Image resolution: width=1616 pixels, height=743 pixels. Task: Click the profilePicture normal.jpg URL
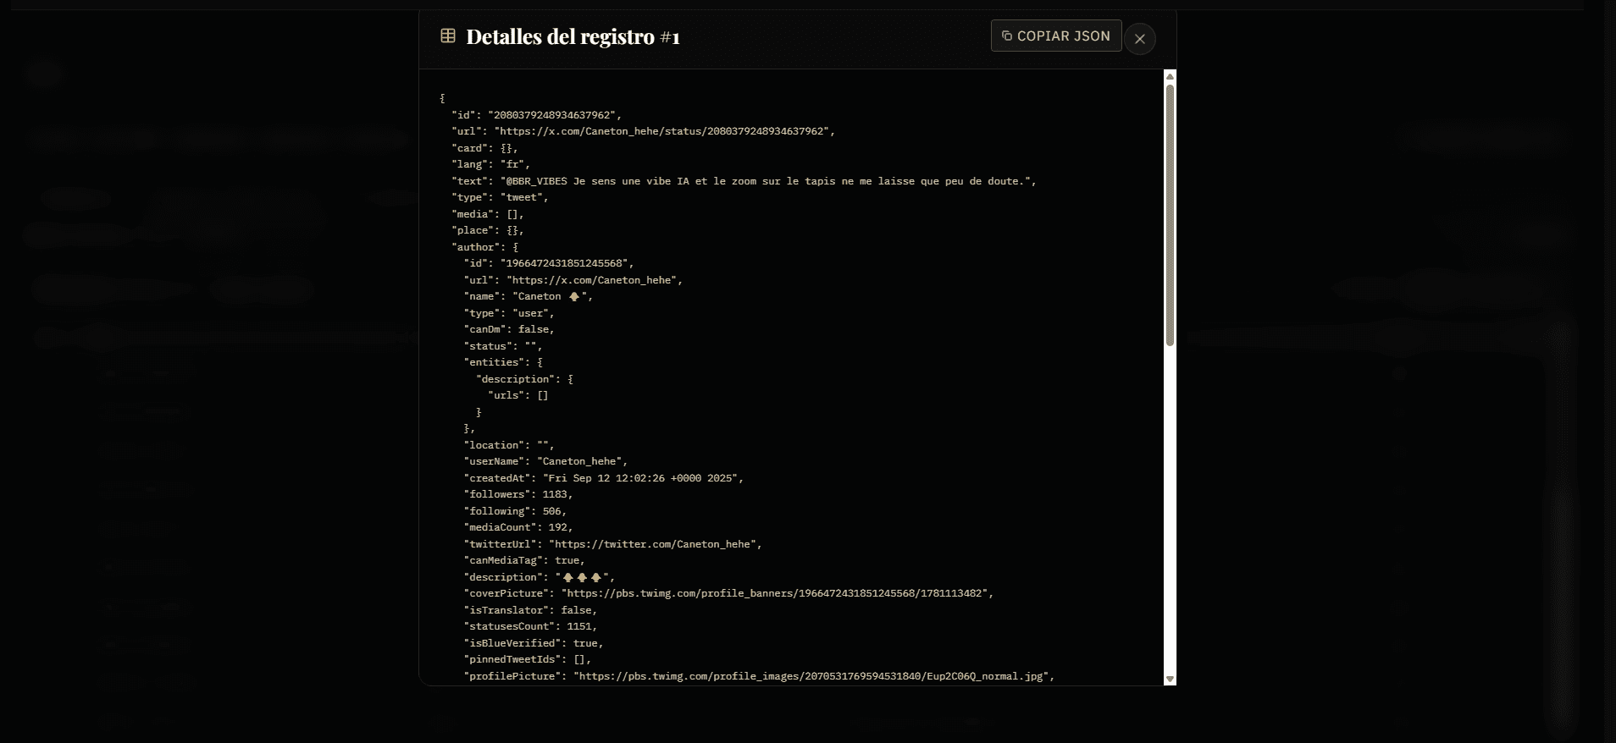tap(811, 676)
